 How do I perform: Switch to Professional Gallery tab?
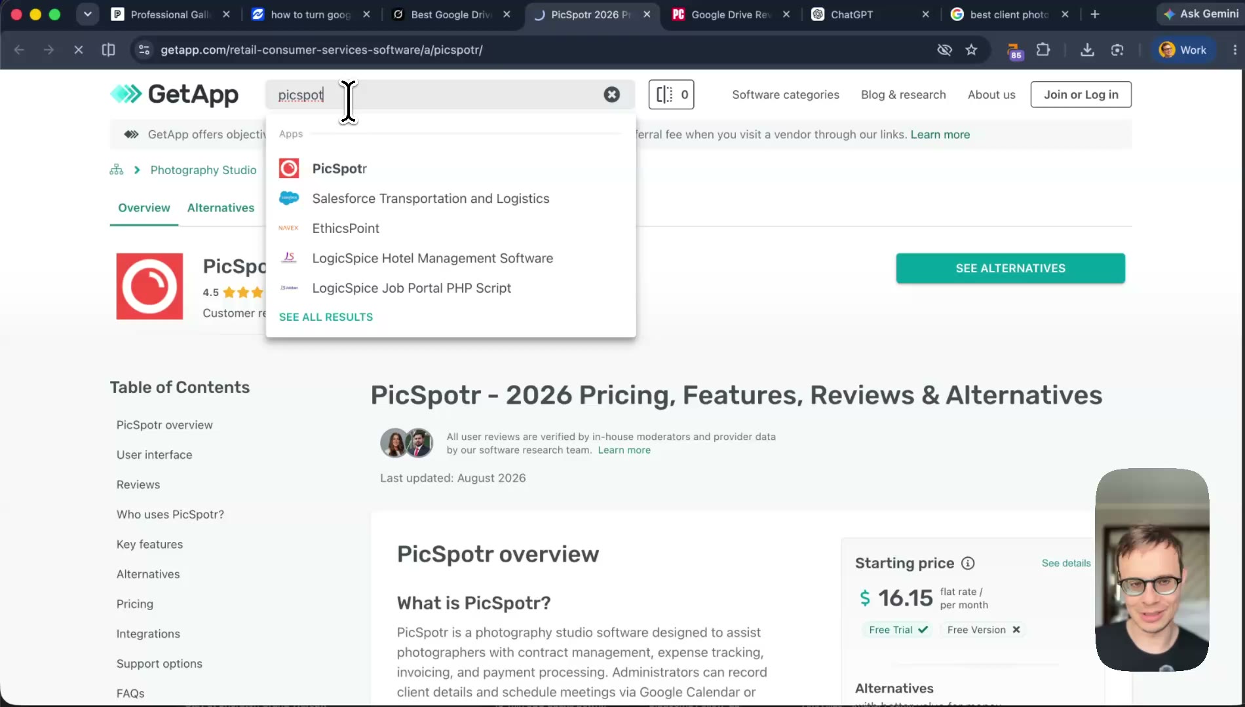[170, 14]
